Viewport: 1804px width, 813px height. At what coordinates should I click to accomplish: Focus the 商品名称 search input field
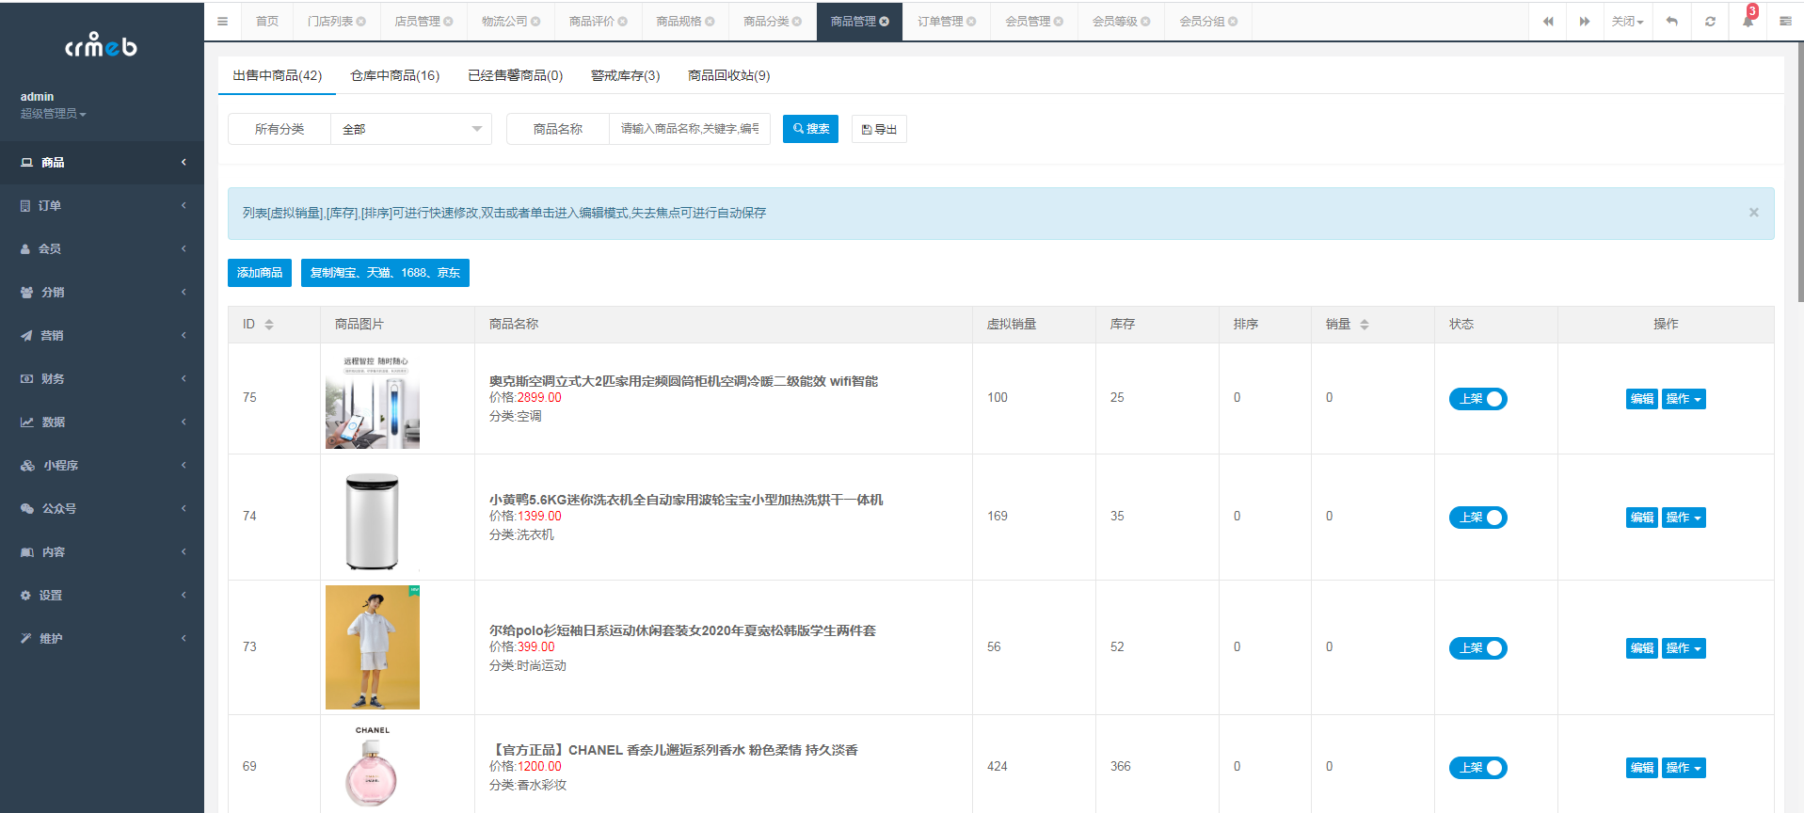pyautogui.click(x=689, y=129)
